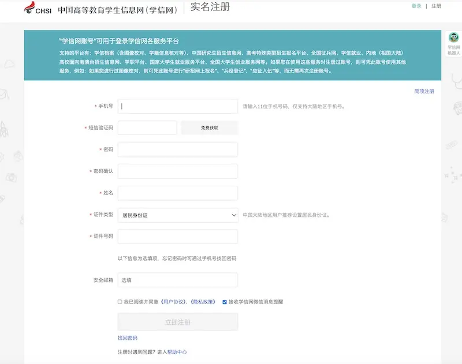462x364 pixels.
Task: Uncheck 接收学信网微信消息提醒 checkbox
Action: pos(225,302)
